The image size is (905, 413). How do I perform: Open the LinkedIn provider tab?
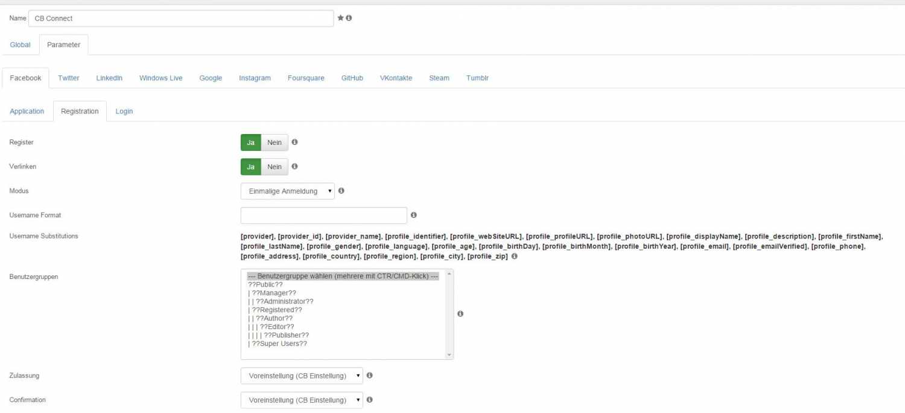click(109, 78)
